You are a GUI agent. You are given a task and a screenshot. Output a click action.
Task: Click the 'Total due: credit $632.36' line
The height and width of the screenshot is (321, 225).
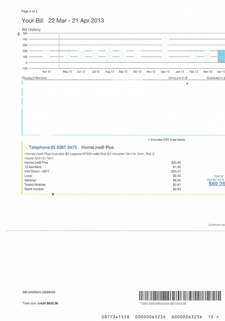[40, 303]
